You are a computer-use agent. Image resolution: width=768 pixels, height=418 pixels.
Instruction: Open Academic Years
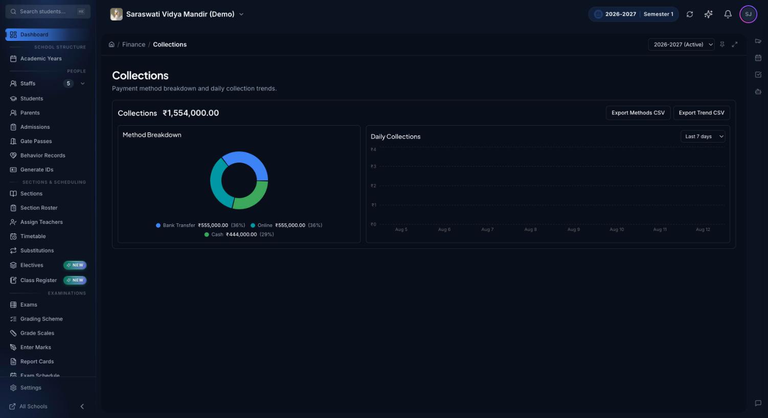tap(48, 59)
